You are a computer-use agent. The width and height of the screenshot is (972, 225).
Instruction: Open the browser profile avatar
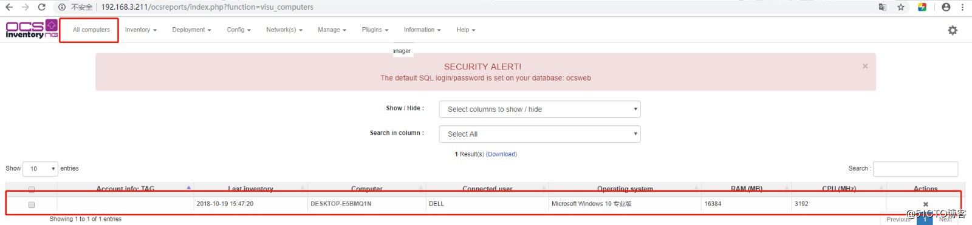point(946,7)
